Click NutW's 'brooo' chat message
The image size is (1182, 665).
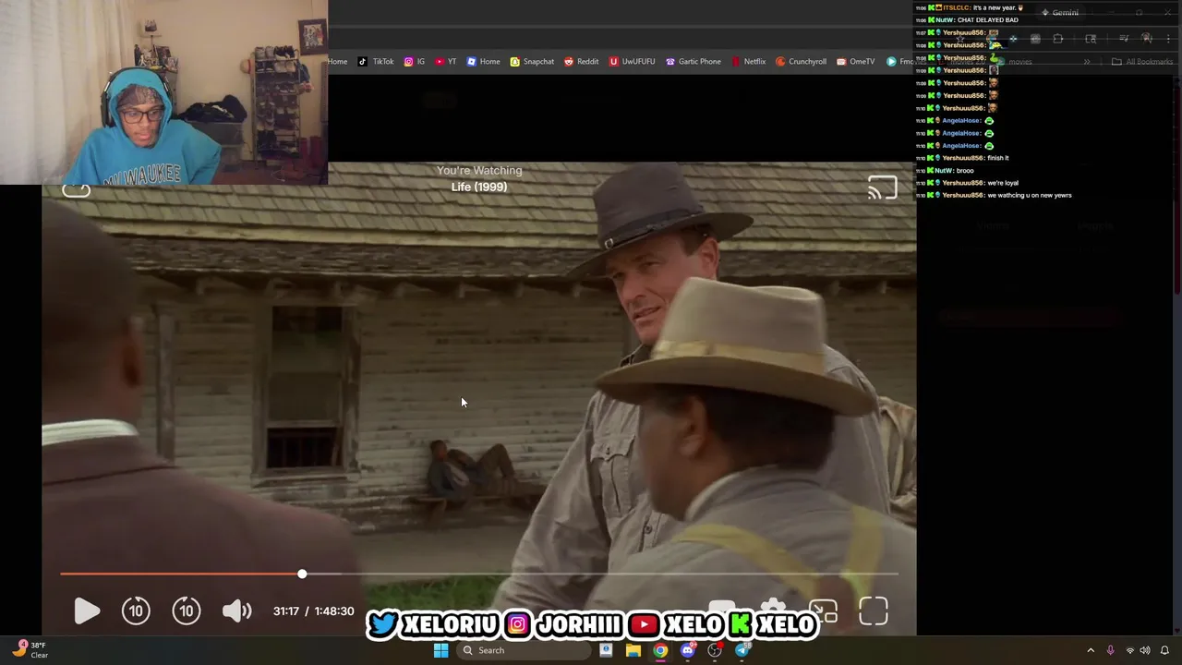click(965, 171)
